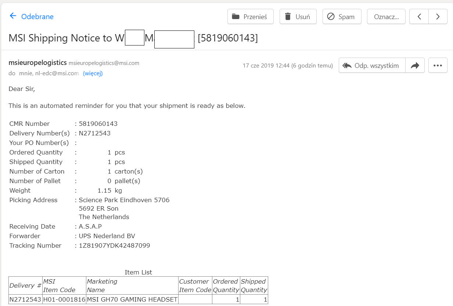
Task: Click sender name msieuropelogistics
Action: click(x=37, y=63)
